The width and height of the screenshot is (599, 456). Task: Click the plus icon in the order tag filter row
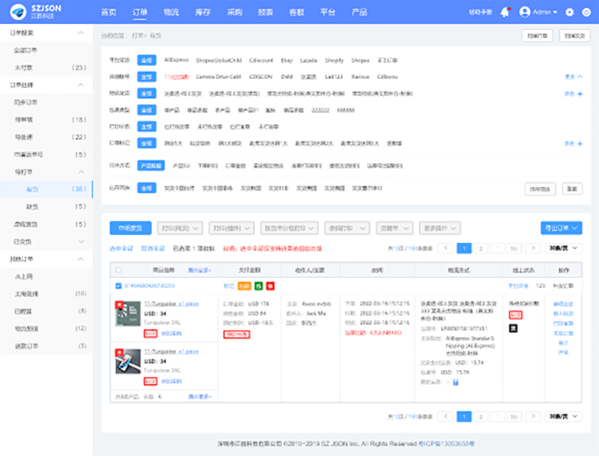580,144
